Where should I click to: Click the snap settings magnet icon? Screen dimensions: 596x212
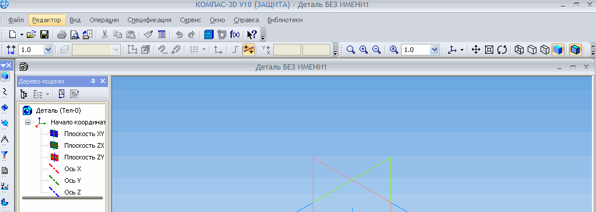pyautogui.click(x=163, y=50)
